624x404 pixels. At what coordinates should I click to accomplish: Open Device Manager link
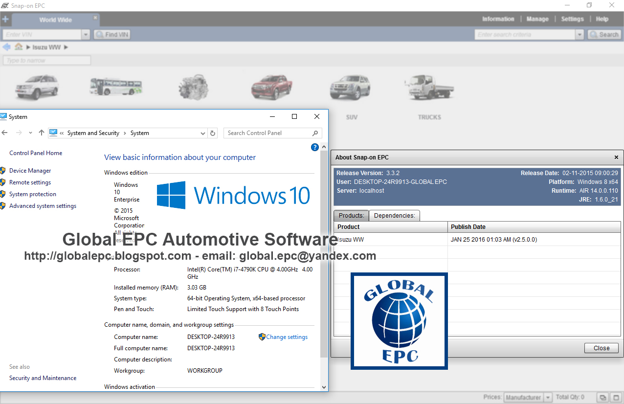(30, 171)
